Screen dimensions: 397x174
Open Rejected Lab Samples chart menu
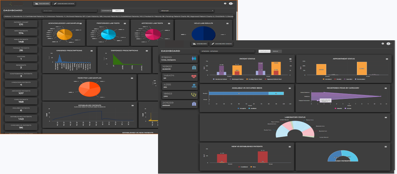click(x=132, y=78)
